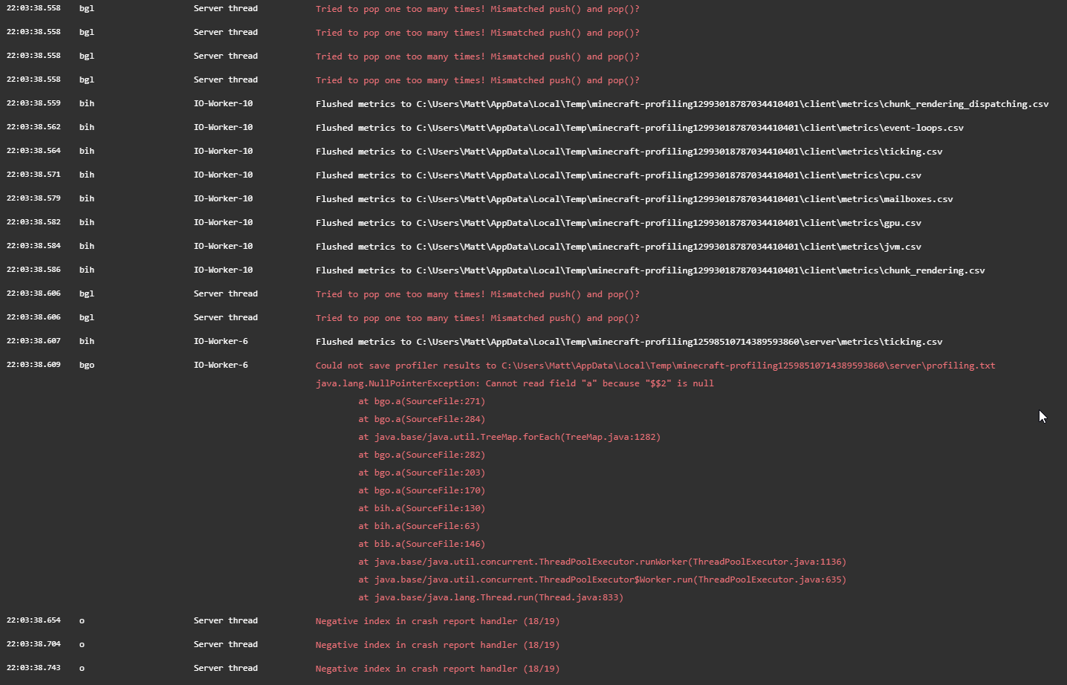Select the cpu.csv flushed metrics log line
Viewport: 1067px width, 685px height.
pyautogui.click(x=618, y=175)
